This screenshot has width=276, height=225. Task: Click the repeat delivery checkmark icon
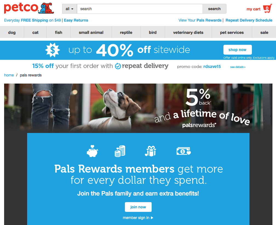pyautogui.click(x=118, y=66)
